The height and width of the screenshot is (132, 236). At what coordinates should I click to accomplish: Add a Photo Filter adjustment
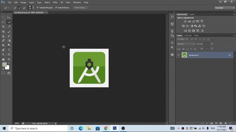195,26
